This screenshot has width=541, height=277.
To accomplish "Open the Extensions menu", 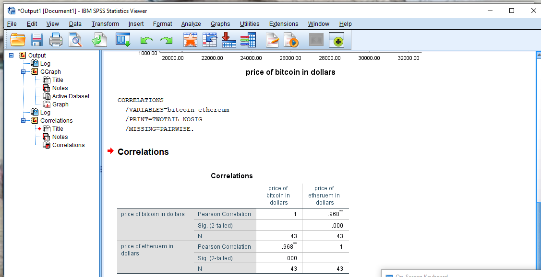I will pos(284,24).
